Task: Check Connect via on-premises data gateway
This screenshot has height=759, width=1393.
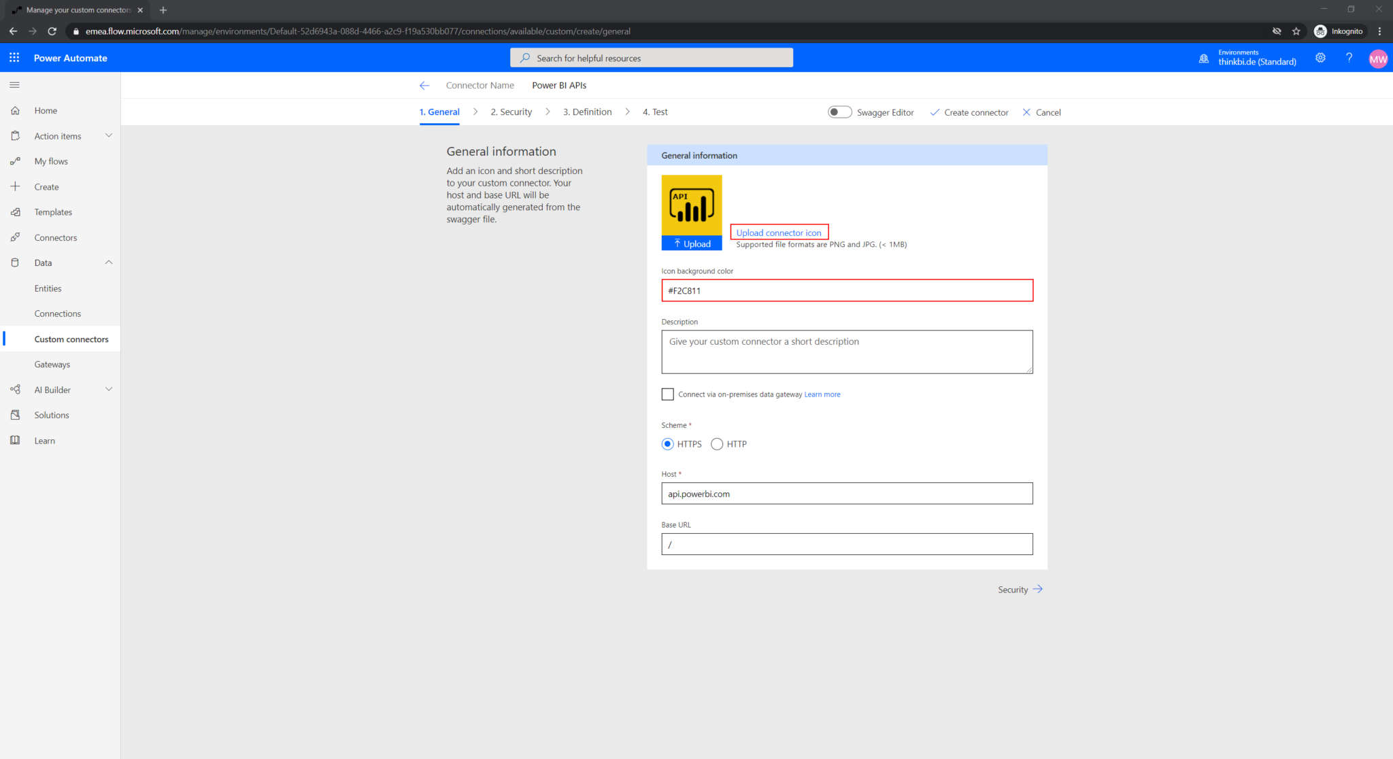Action: (x=667, y=394)
